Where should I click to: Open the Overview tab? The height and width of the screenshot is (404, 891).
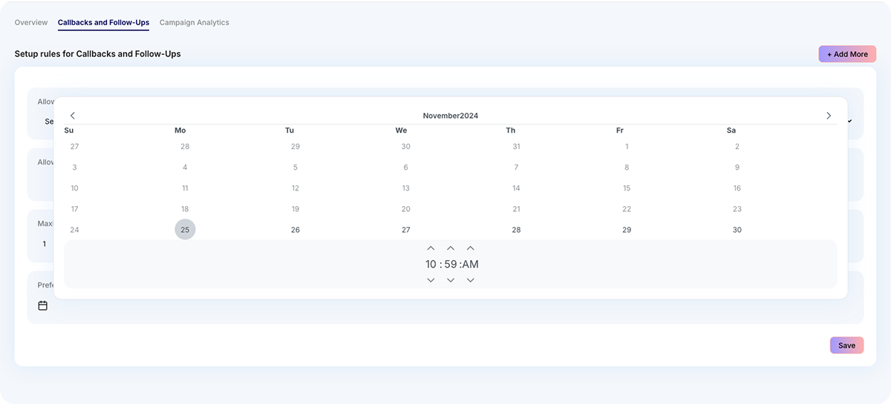click(x=31, y=23)
